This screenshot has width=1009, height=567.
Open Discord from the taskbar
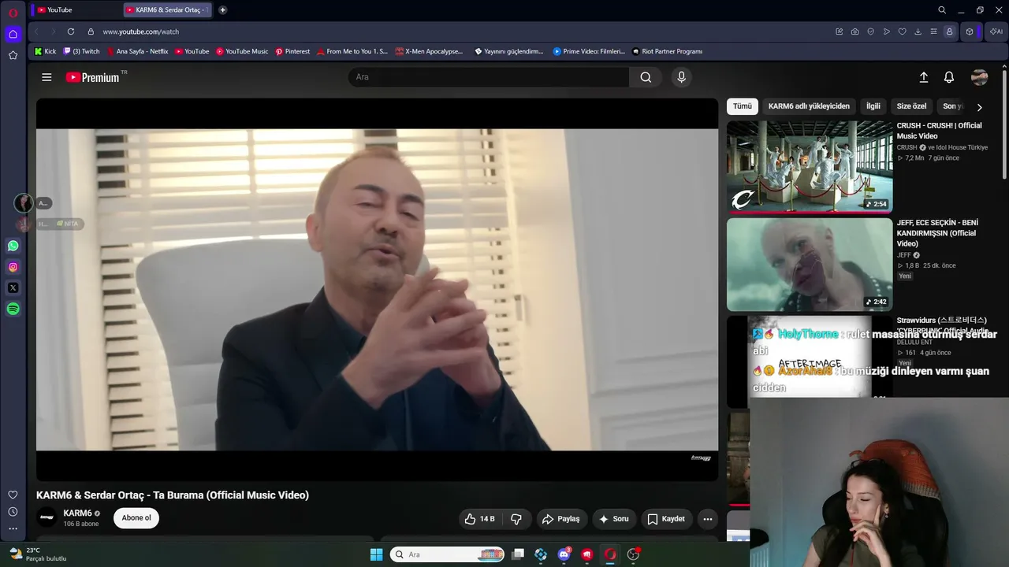564,554
